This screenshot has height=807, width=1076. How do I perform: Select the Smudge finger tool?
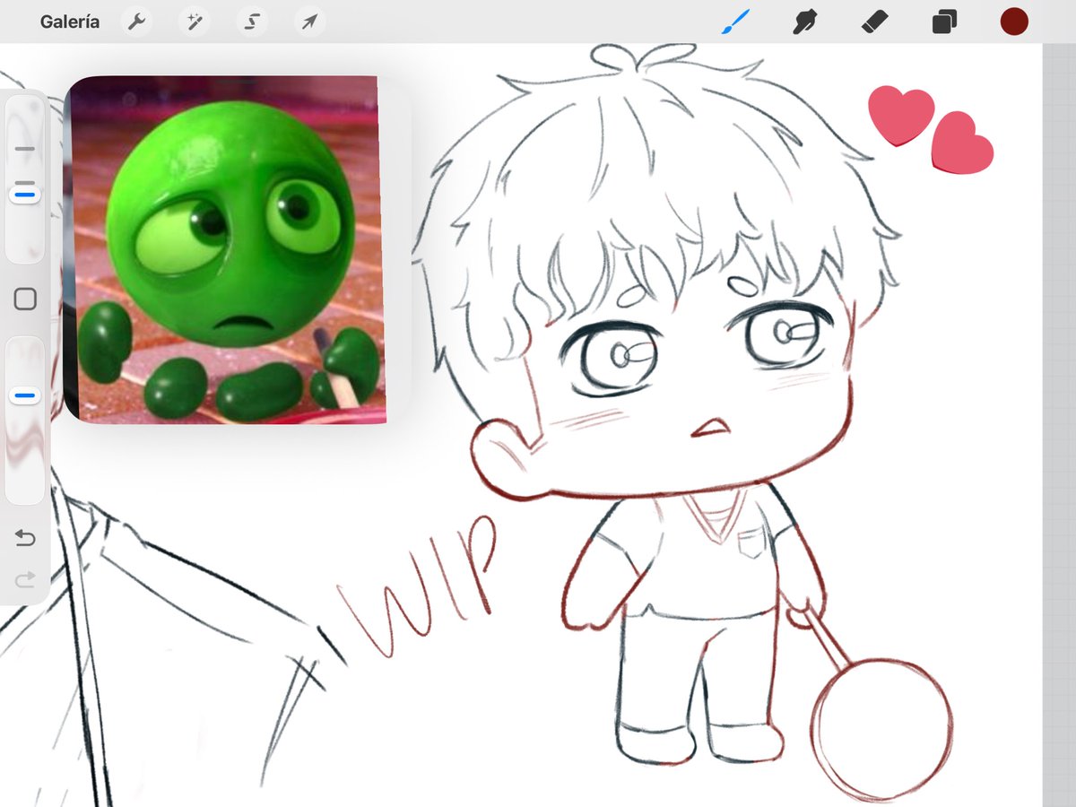pos(805,22)
